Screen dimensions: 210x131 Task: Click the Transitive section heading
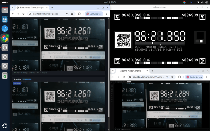coord(18,79)
